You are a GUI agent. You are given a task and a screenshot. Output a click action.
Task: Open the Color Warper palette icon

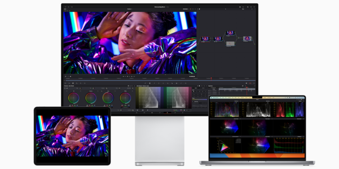point(150,83)
